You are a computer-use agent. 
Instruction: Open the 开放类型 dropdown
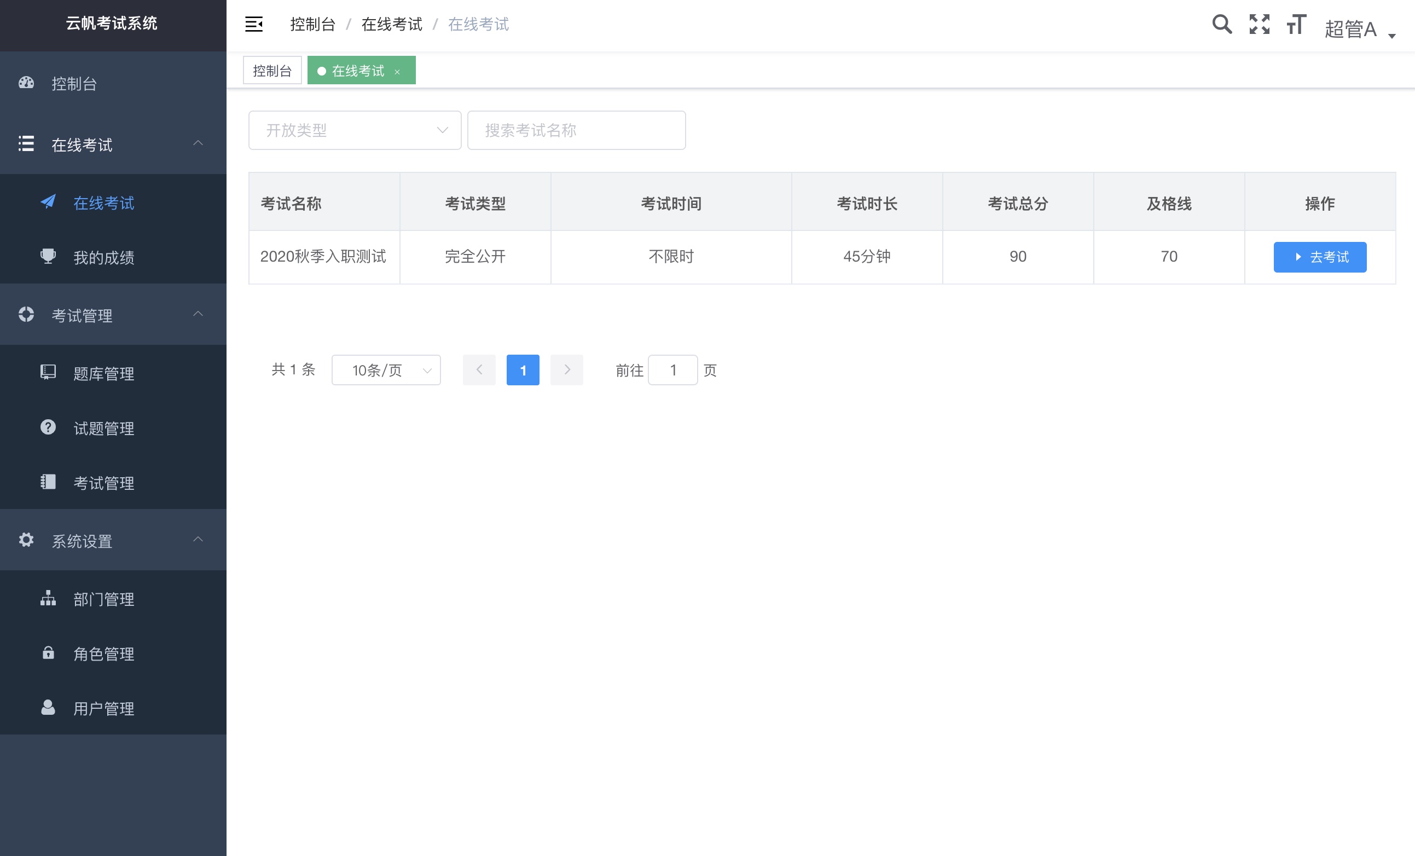pyautogui.click(x=355, y=130)
